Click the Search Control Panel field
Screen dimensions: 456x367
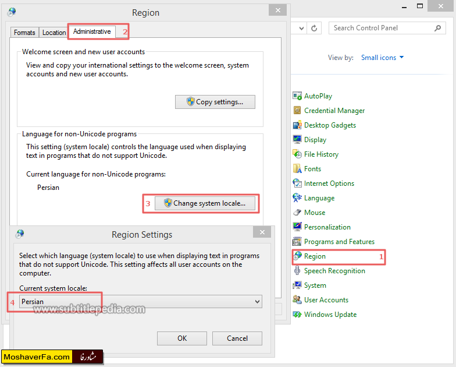[x=381, y=28]
